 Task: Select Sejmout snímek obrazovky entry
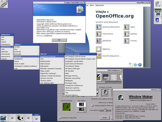(x=52, y=76)
